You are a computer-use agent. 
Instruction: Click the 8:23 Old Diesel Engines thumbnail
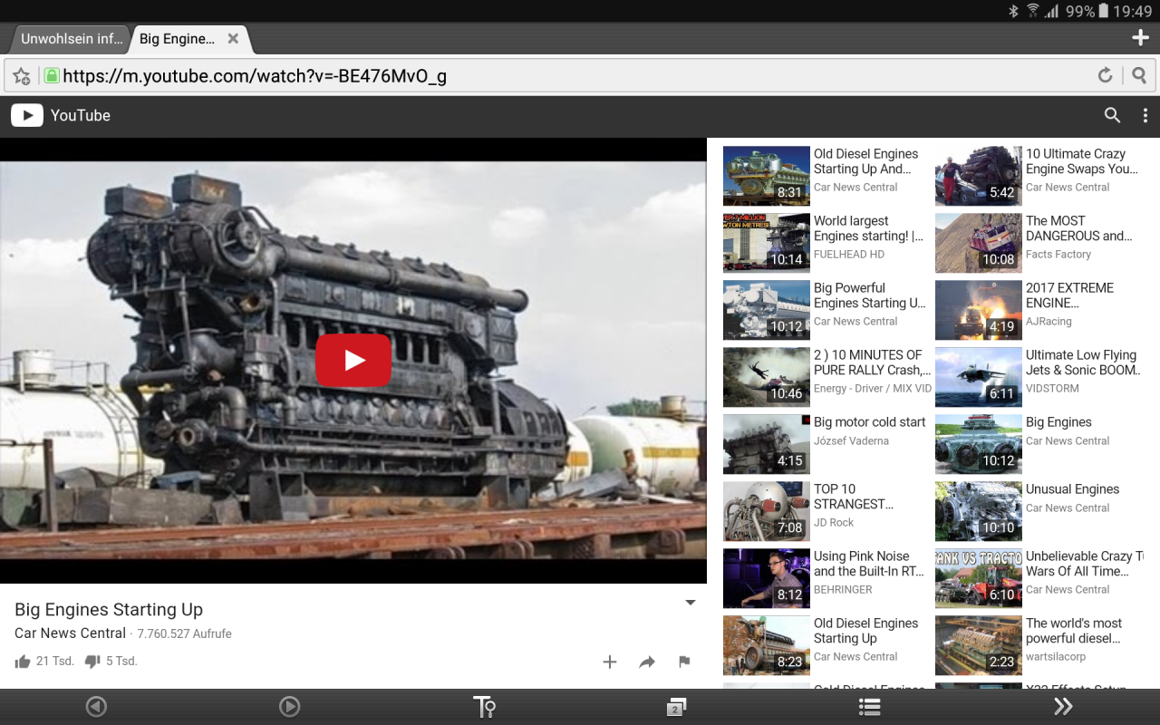click(x=766, y=645)
